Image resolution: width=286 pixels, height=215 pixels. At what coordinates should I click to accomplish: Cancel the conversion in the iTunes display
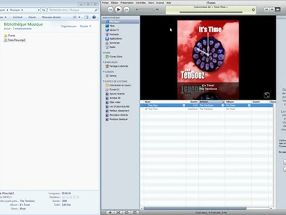click(x=253, y=10)
